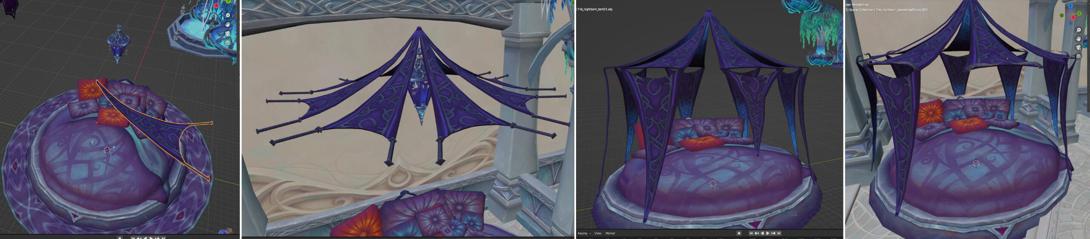Open the timeline Marker menu
The image size is (1090, 239).
[x=610, y=233]
